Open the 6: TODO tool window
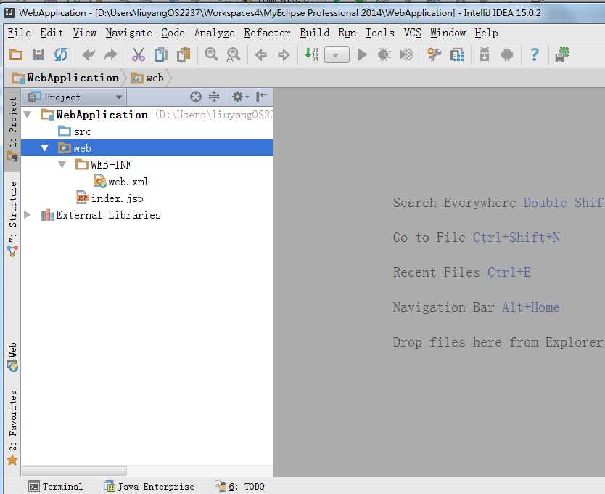Screen dimensions: 605x494 [x=240, y=486]
